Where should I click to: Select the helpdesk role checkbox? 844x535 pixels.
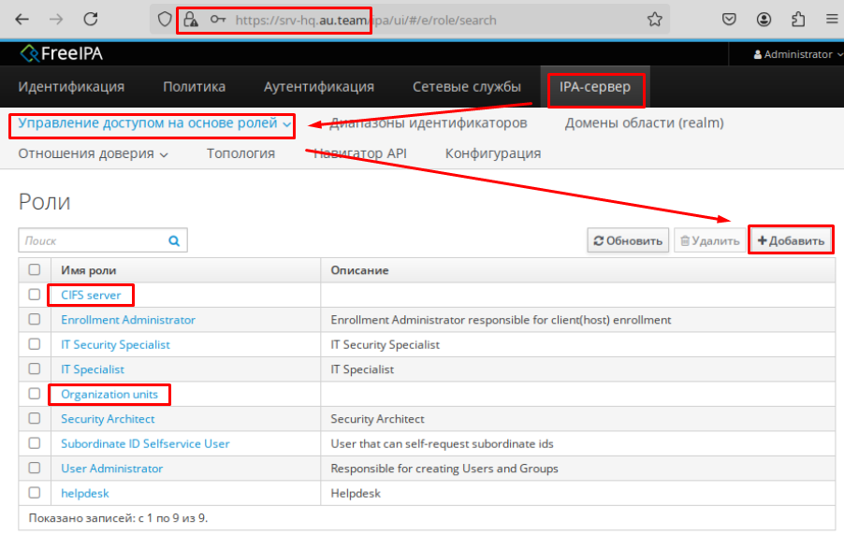35,493
